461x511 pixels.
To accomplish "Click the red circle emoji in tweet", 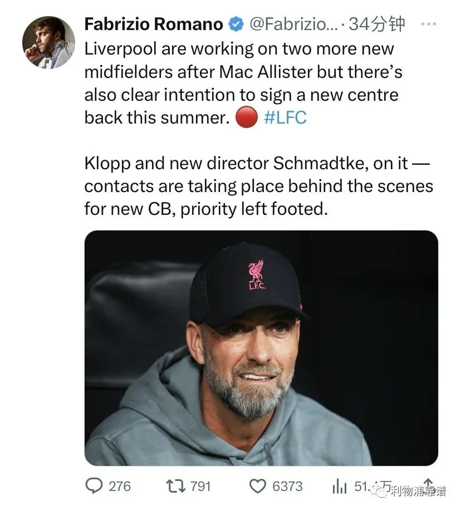I will 246,117.
